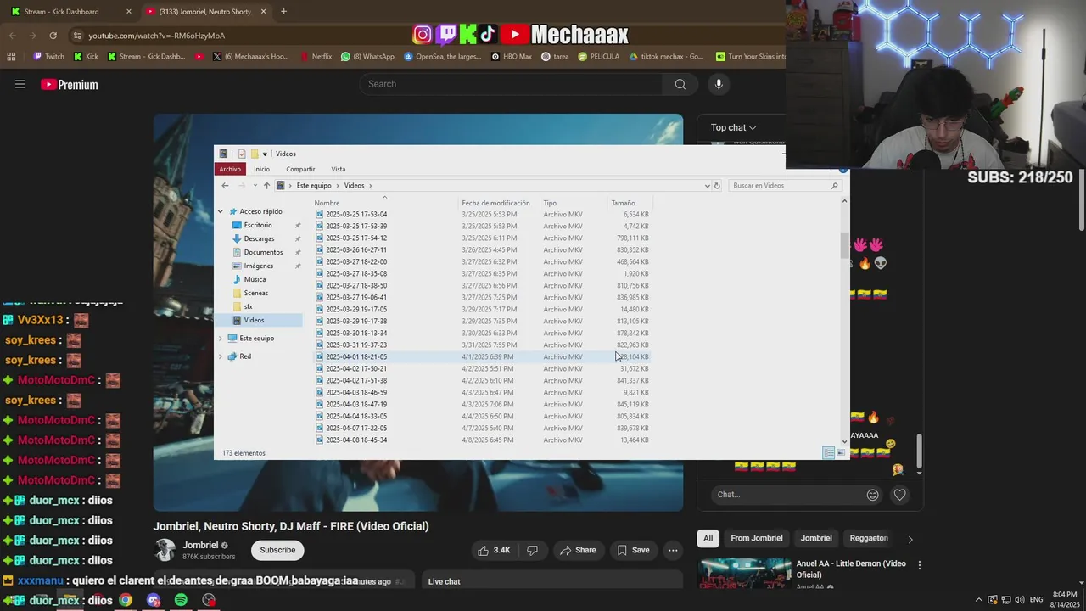Open the Top chat dropdown

[734, 127]
